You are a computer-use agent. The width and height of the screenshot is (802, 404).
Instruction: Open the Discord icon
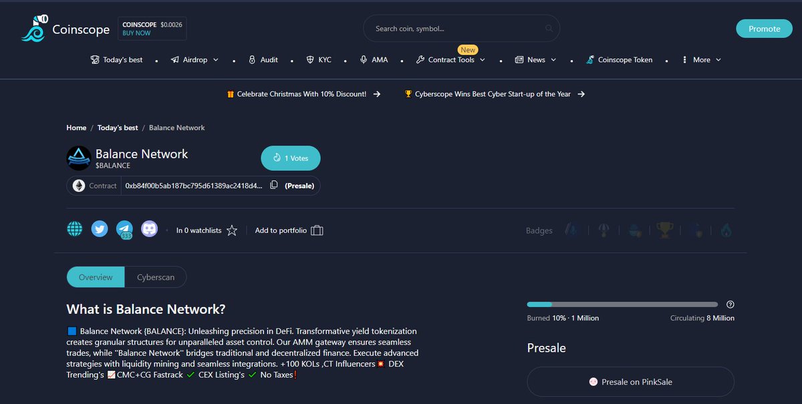(149, 229)
